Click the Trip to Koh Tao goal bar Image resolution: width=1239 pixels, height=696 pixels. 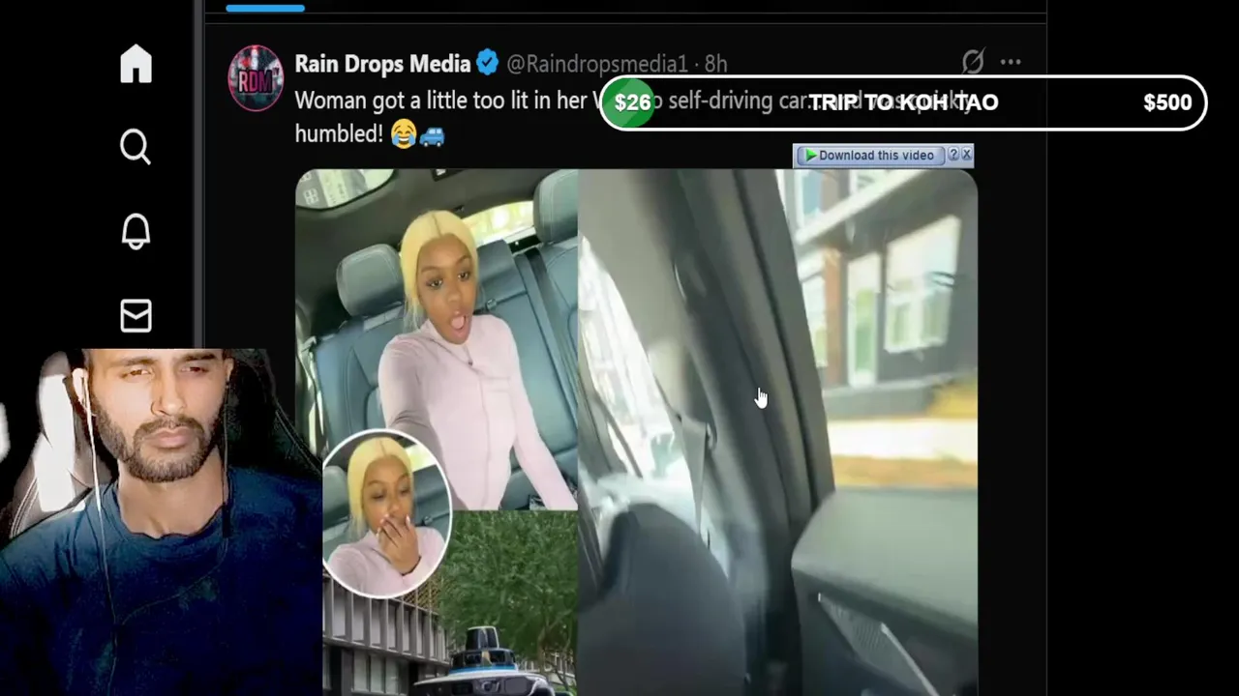coord(903,102)
